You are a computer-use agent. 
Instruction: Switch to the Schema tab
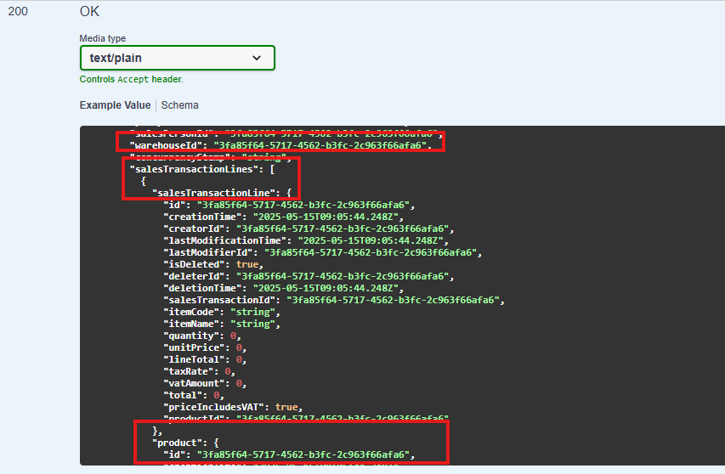coord(179,105)
